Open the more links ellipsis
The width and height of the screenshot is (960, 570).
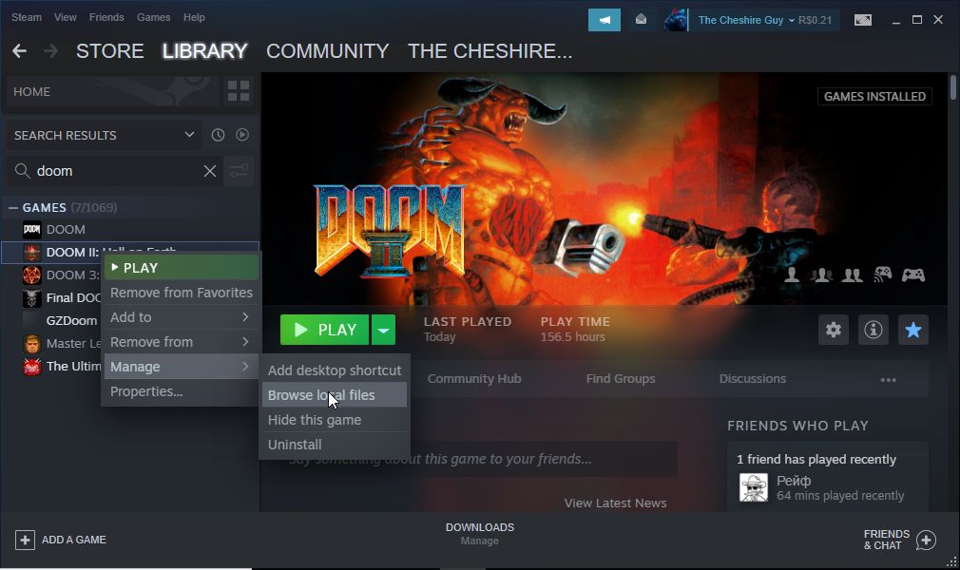point(888,380)
